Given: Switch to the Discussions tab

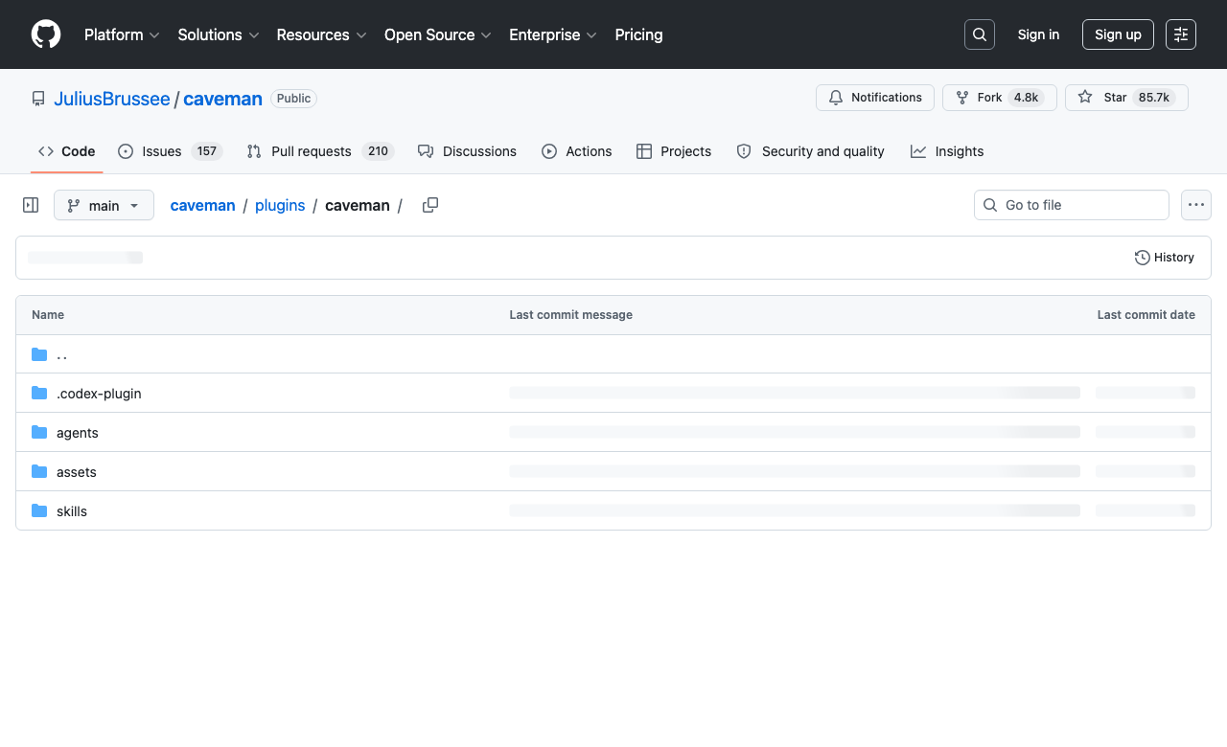Looking at the screenshot, I should point(467,151).
